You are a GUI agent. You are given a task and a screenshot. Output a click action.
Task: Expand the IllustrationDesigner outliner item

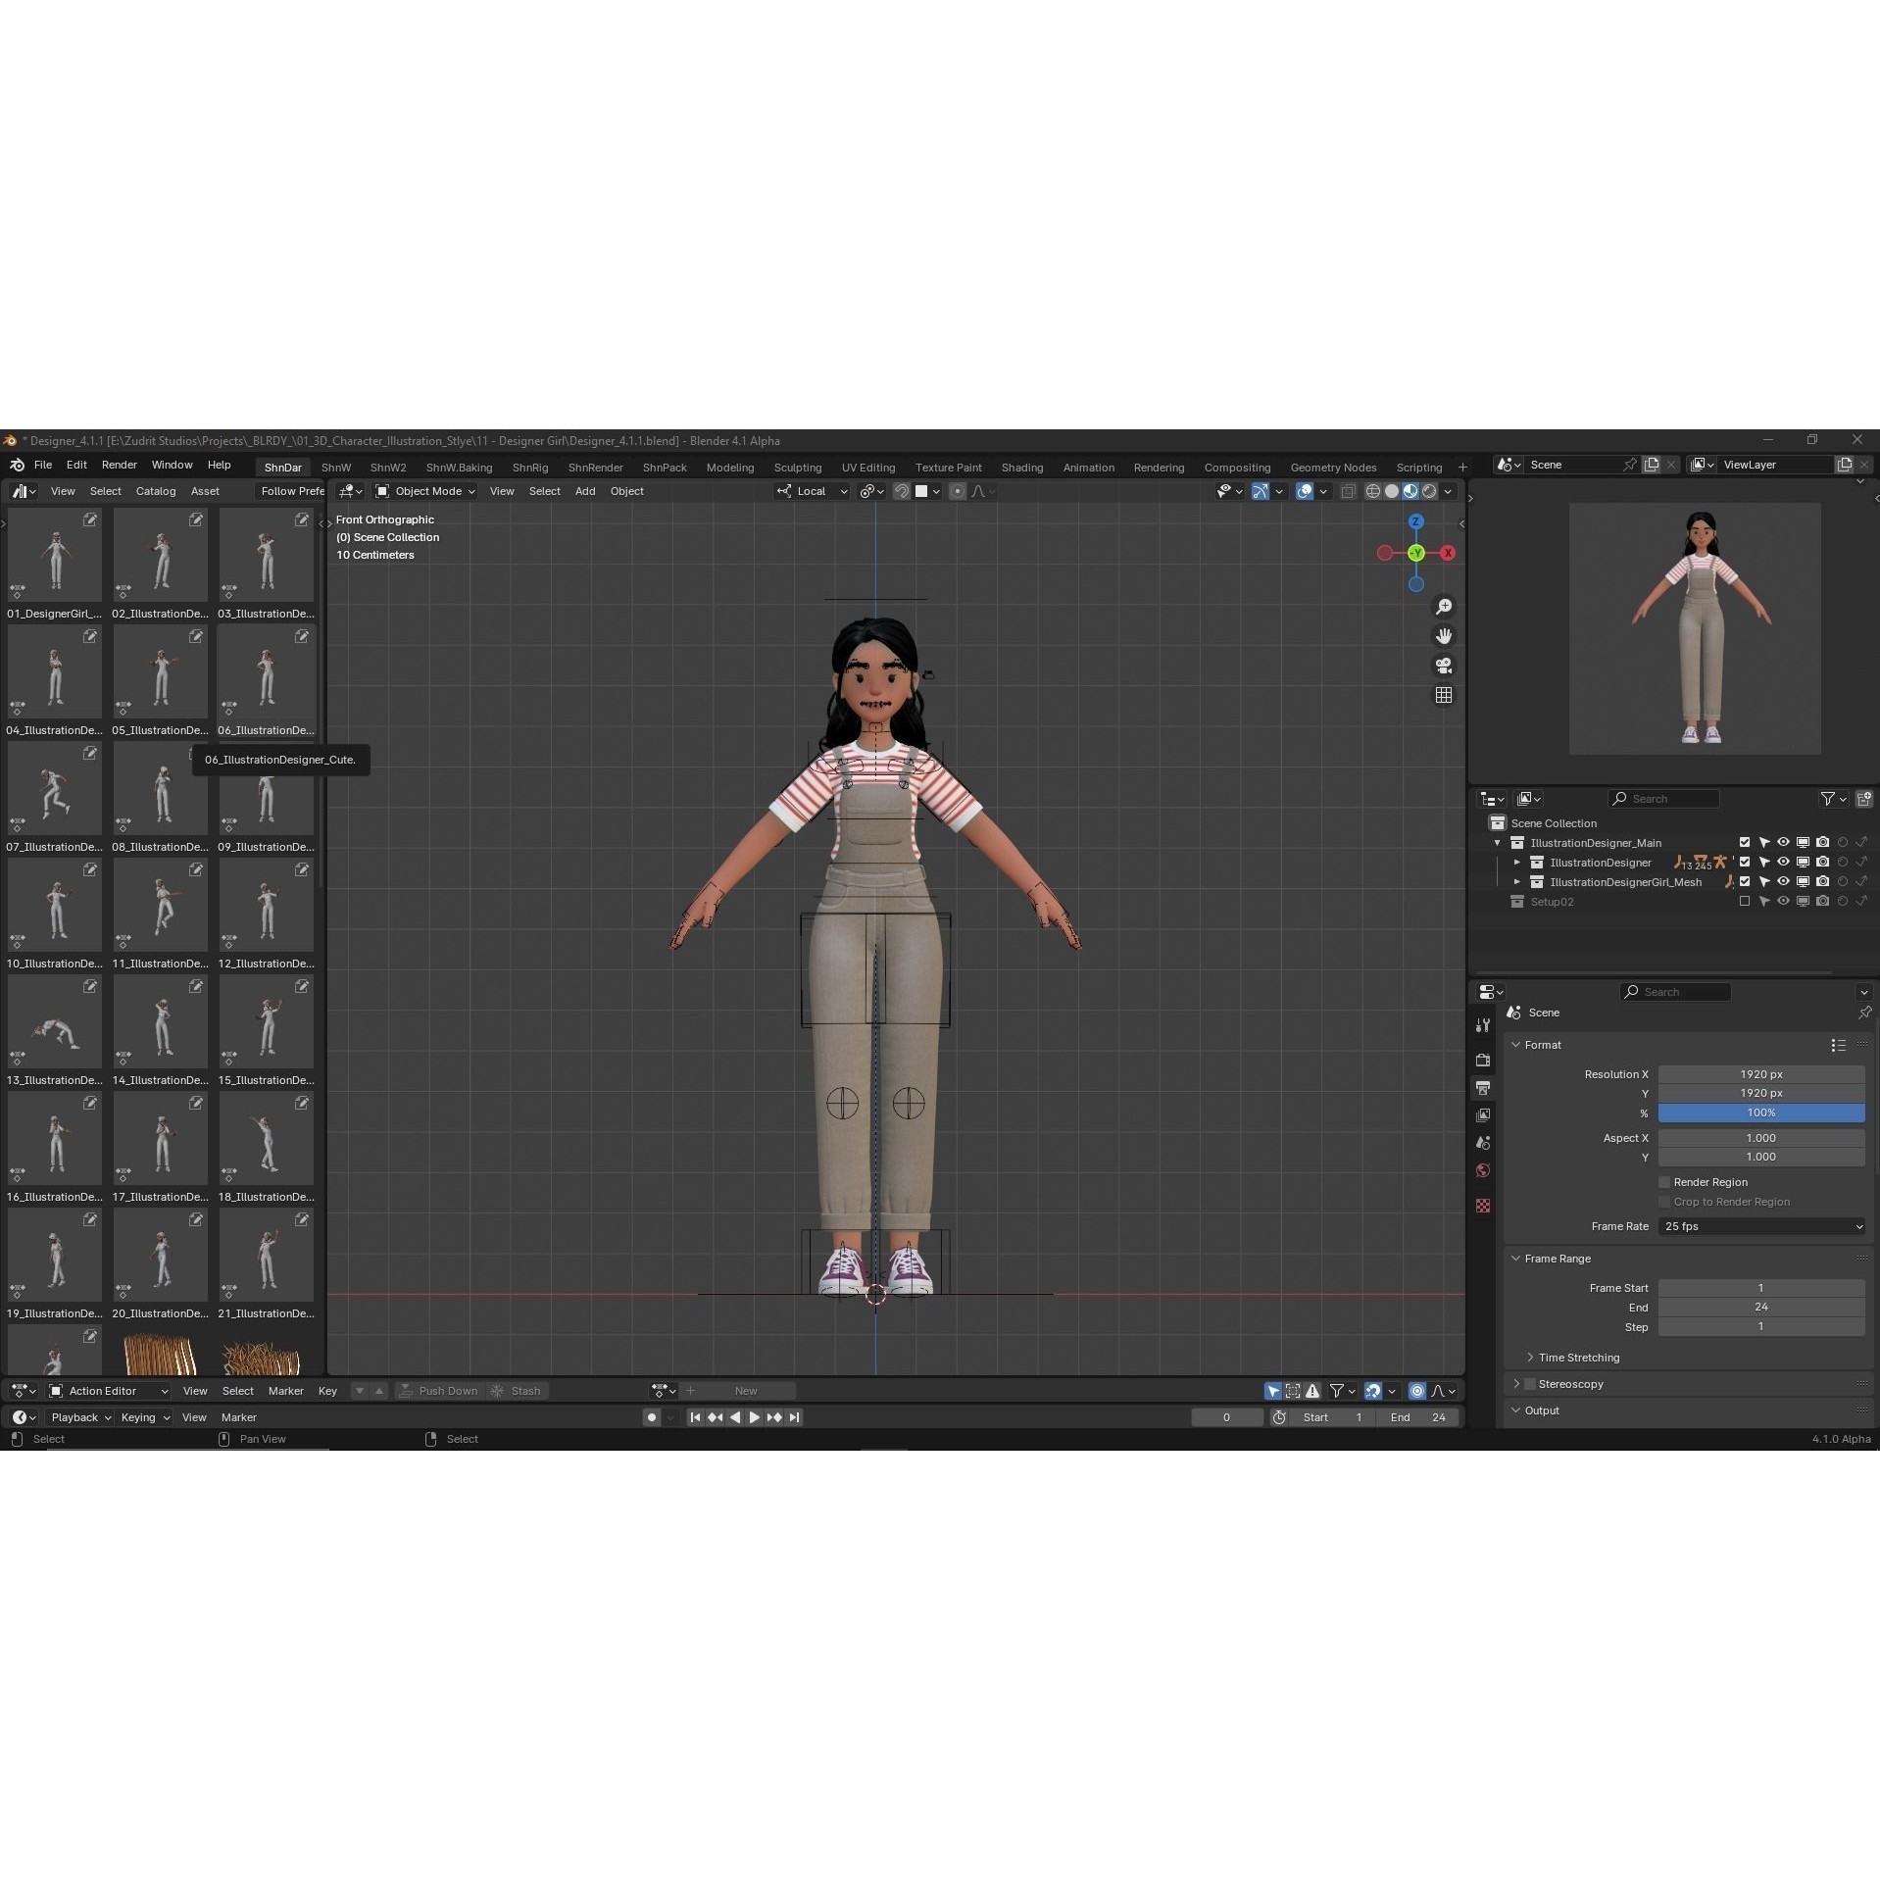1516,862
